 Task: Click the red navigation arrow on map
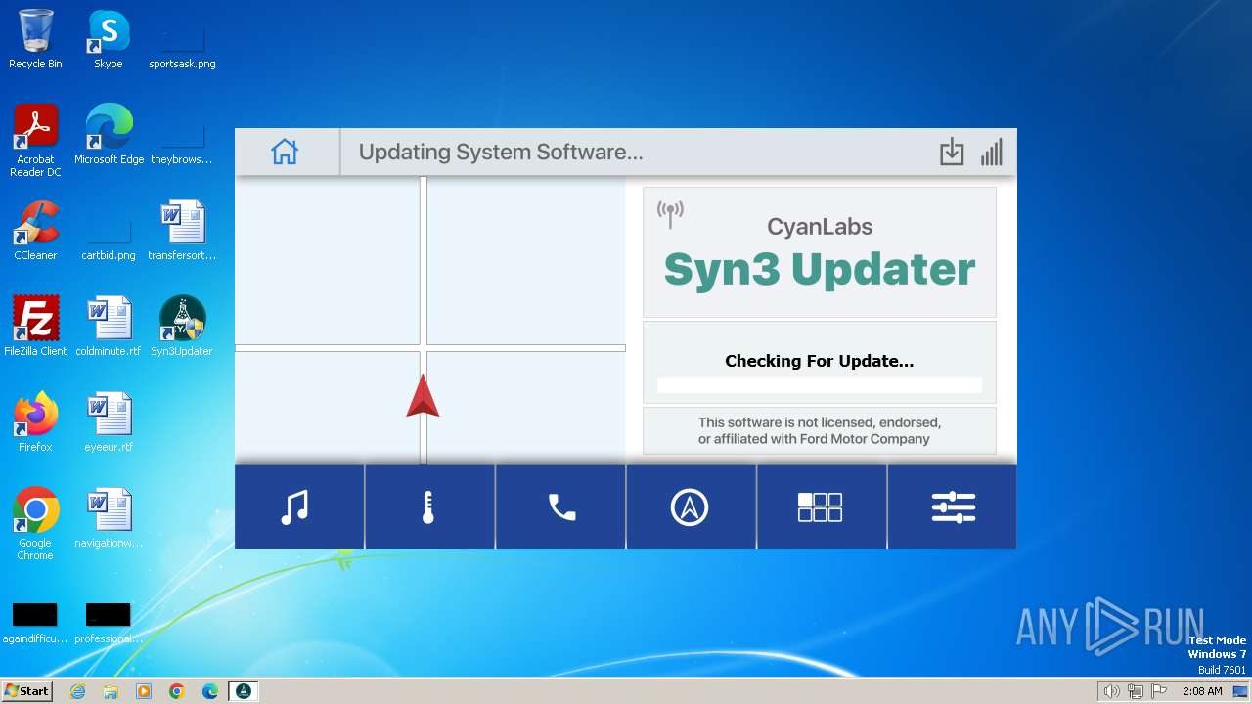pyautogui.click(x=423, y=396)
